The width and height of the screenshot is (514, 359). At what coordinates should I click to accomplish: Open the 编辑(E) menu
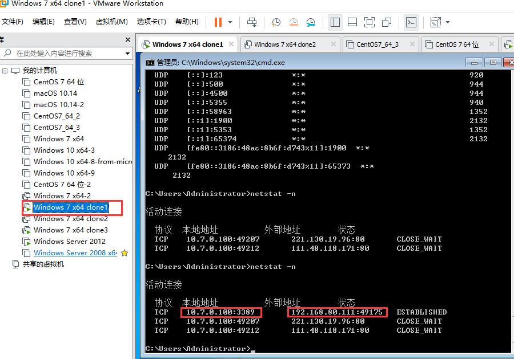tap(43, 22)
